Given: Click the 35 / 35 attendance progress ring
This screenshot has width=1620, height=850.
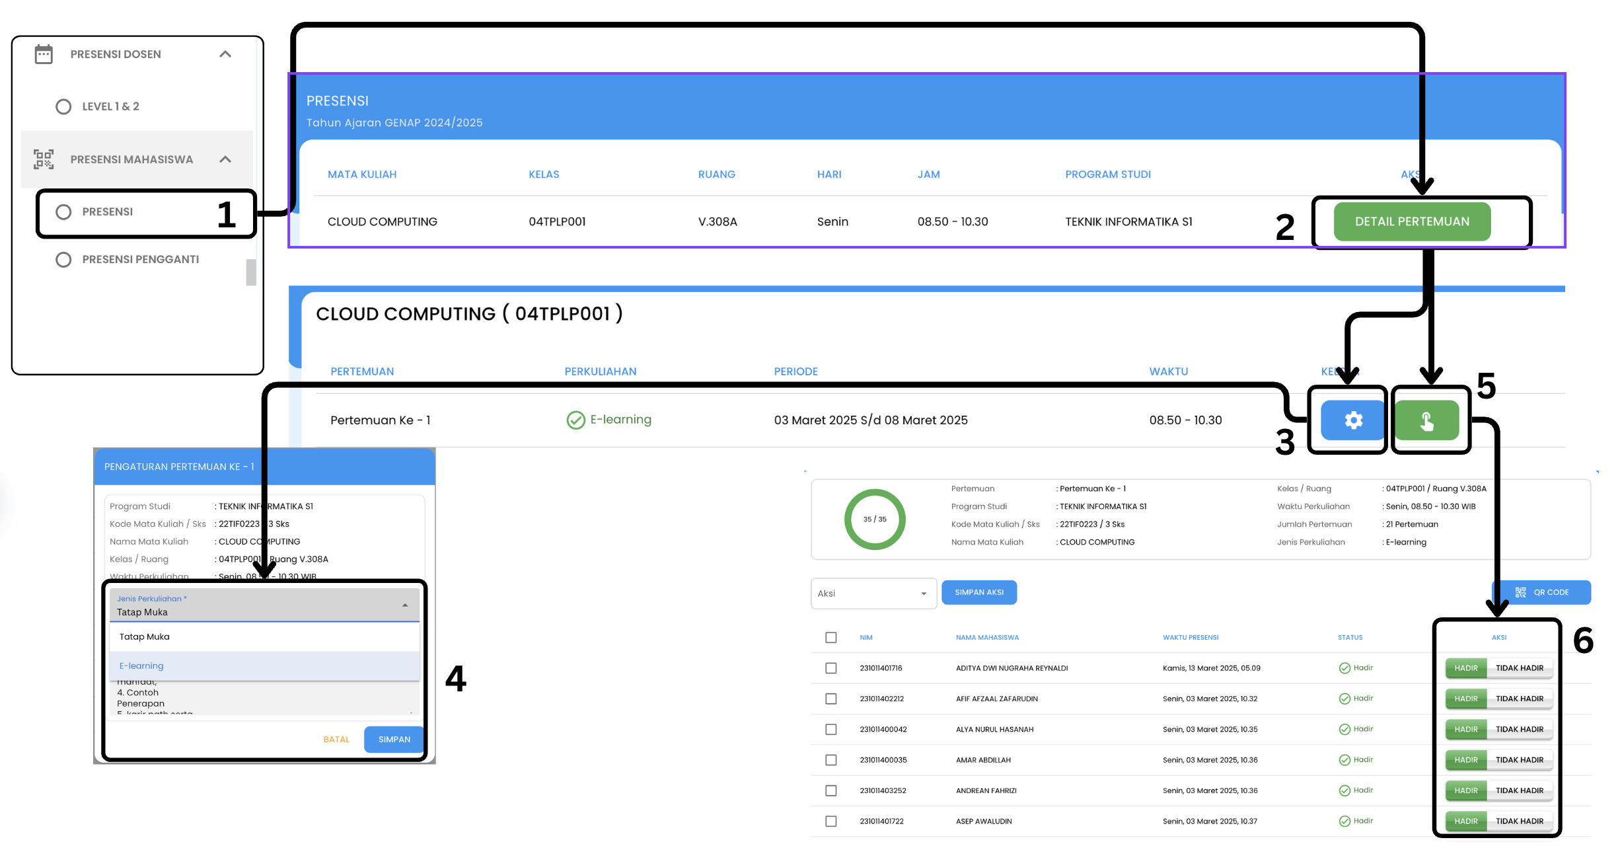Looking at the screenshot, I should [875, 520].
